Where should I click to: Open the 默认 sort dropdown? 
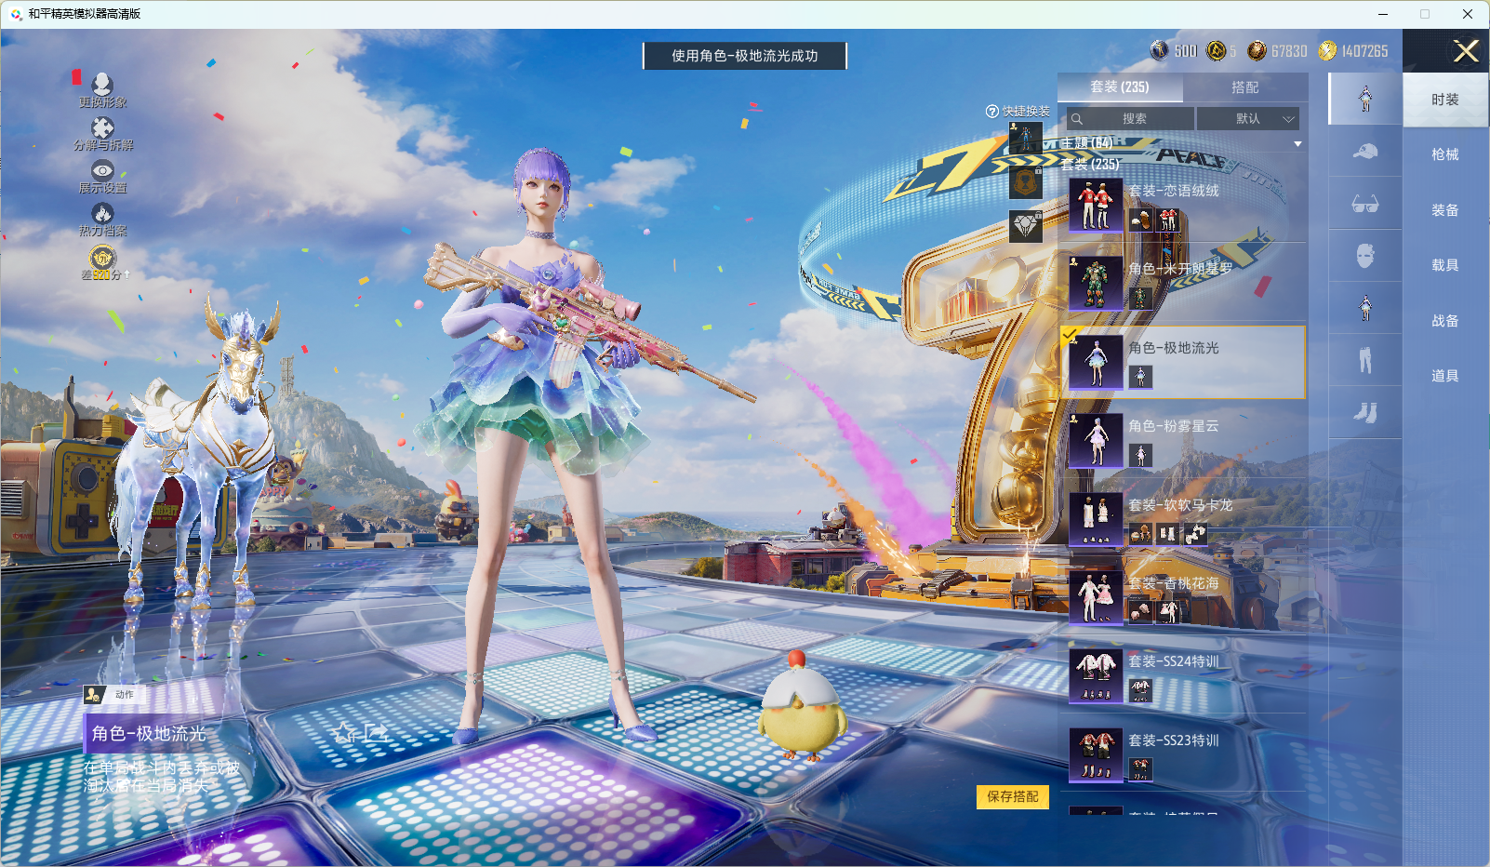coord(1247,119)
